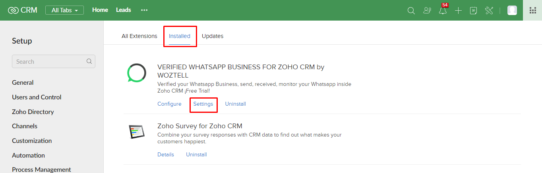Open the setup tools wrench icon
Viewport: 542px width, 173px height.
pyautogui.click(x=489, y=11)
